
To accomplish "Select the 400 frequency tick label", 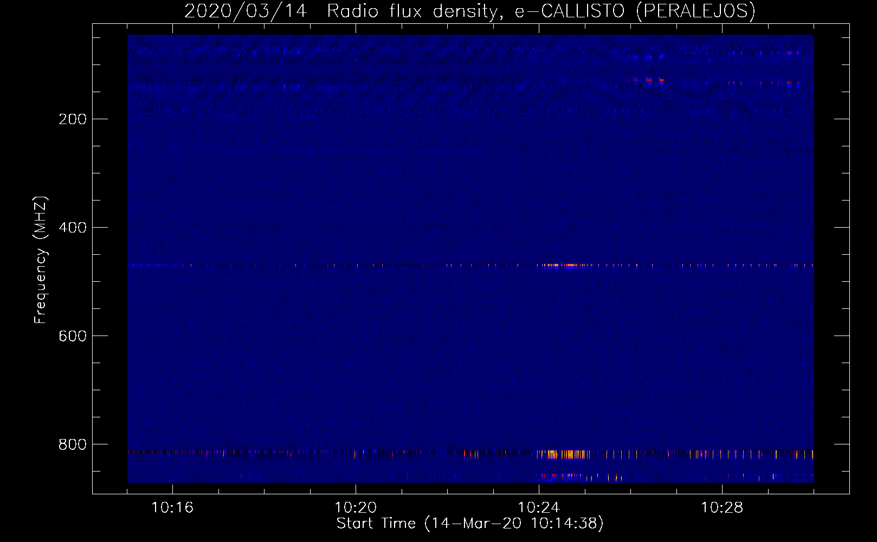I will click(x=73, y=228).
